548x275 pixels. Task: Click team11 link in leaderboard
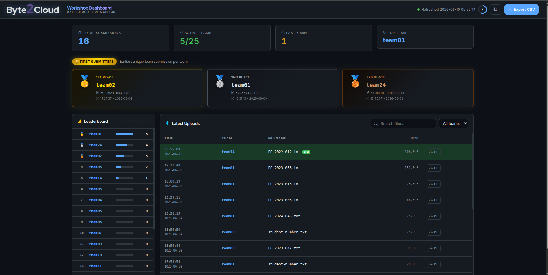95,266
